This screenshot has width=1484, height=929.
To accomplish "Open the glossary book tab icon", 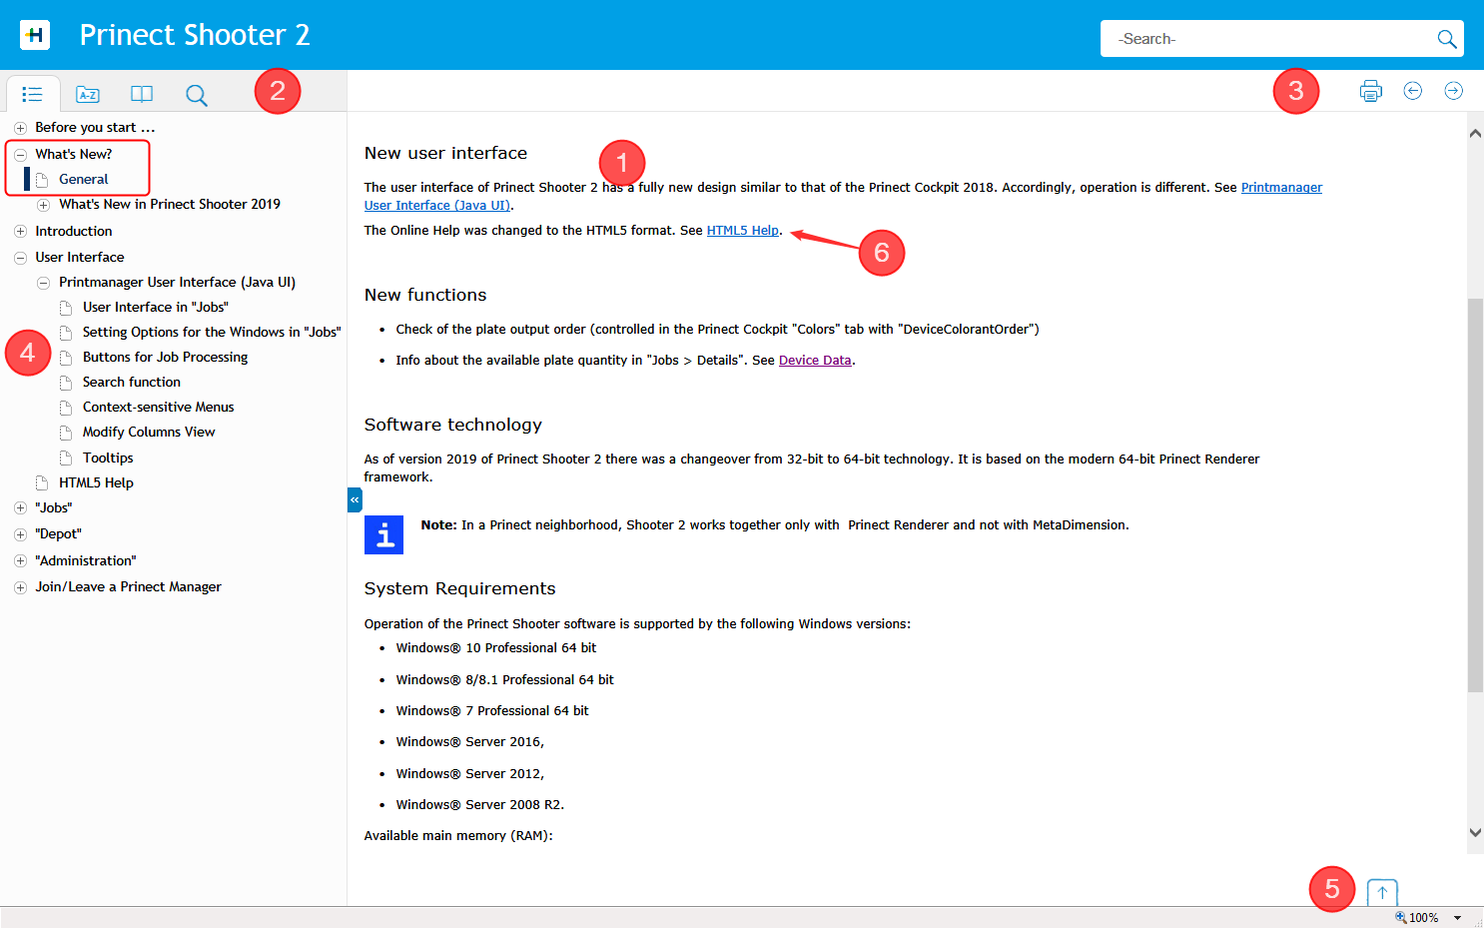I will coord(142,95).
